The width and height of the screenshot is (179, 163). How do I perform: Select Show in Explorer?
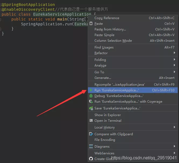click(133, 115)
